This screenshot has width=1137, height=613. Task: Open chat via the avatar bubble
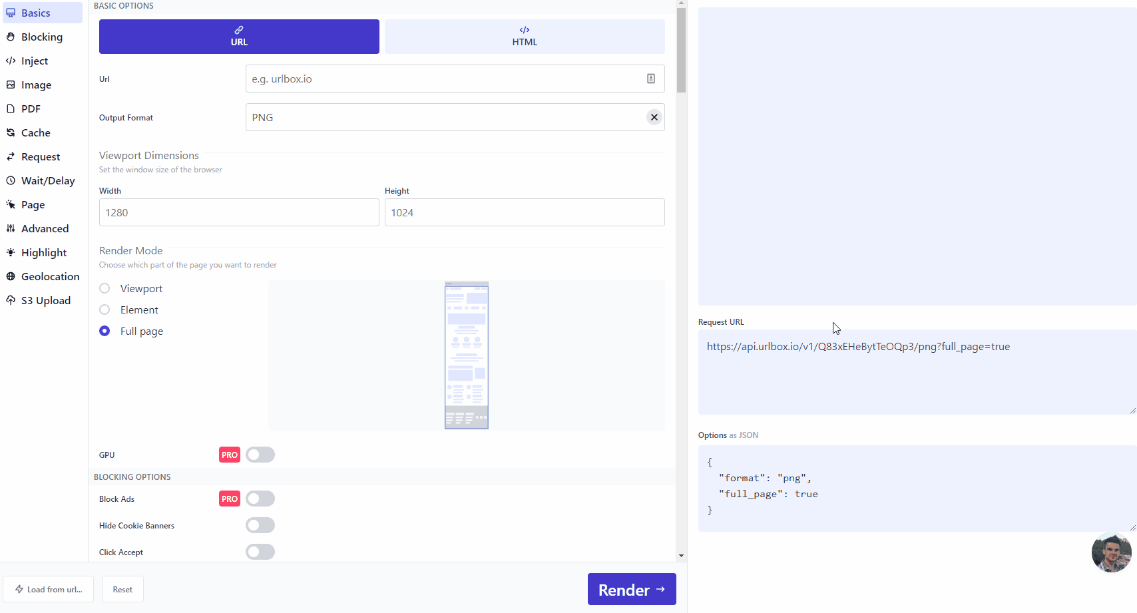point(1111,552)
